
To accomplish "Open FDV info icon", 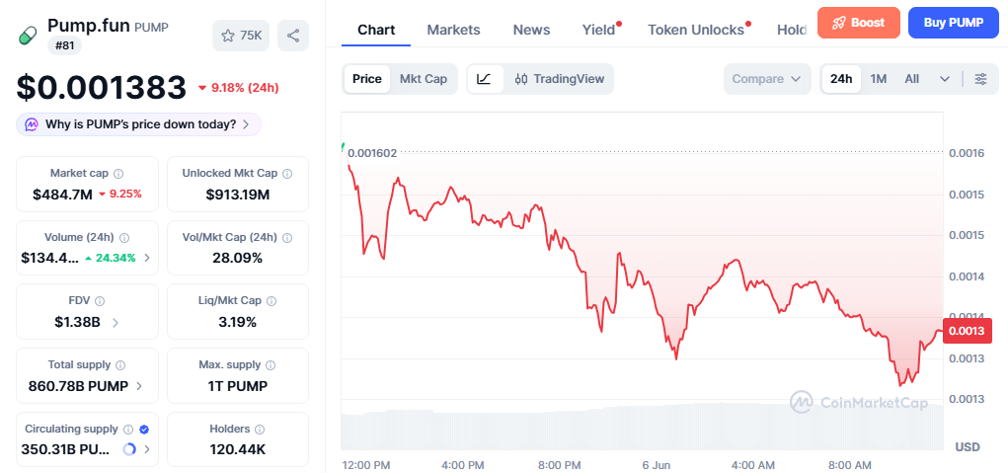I will (x=100, y=301).
